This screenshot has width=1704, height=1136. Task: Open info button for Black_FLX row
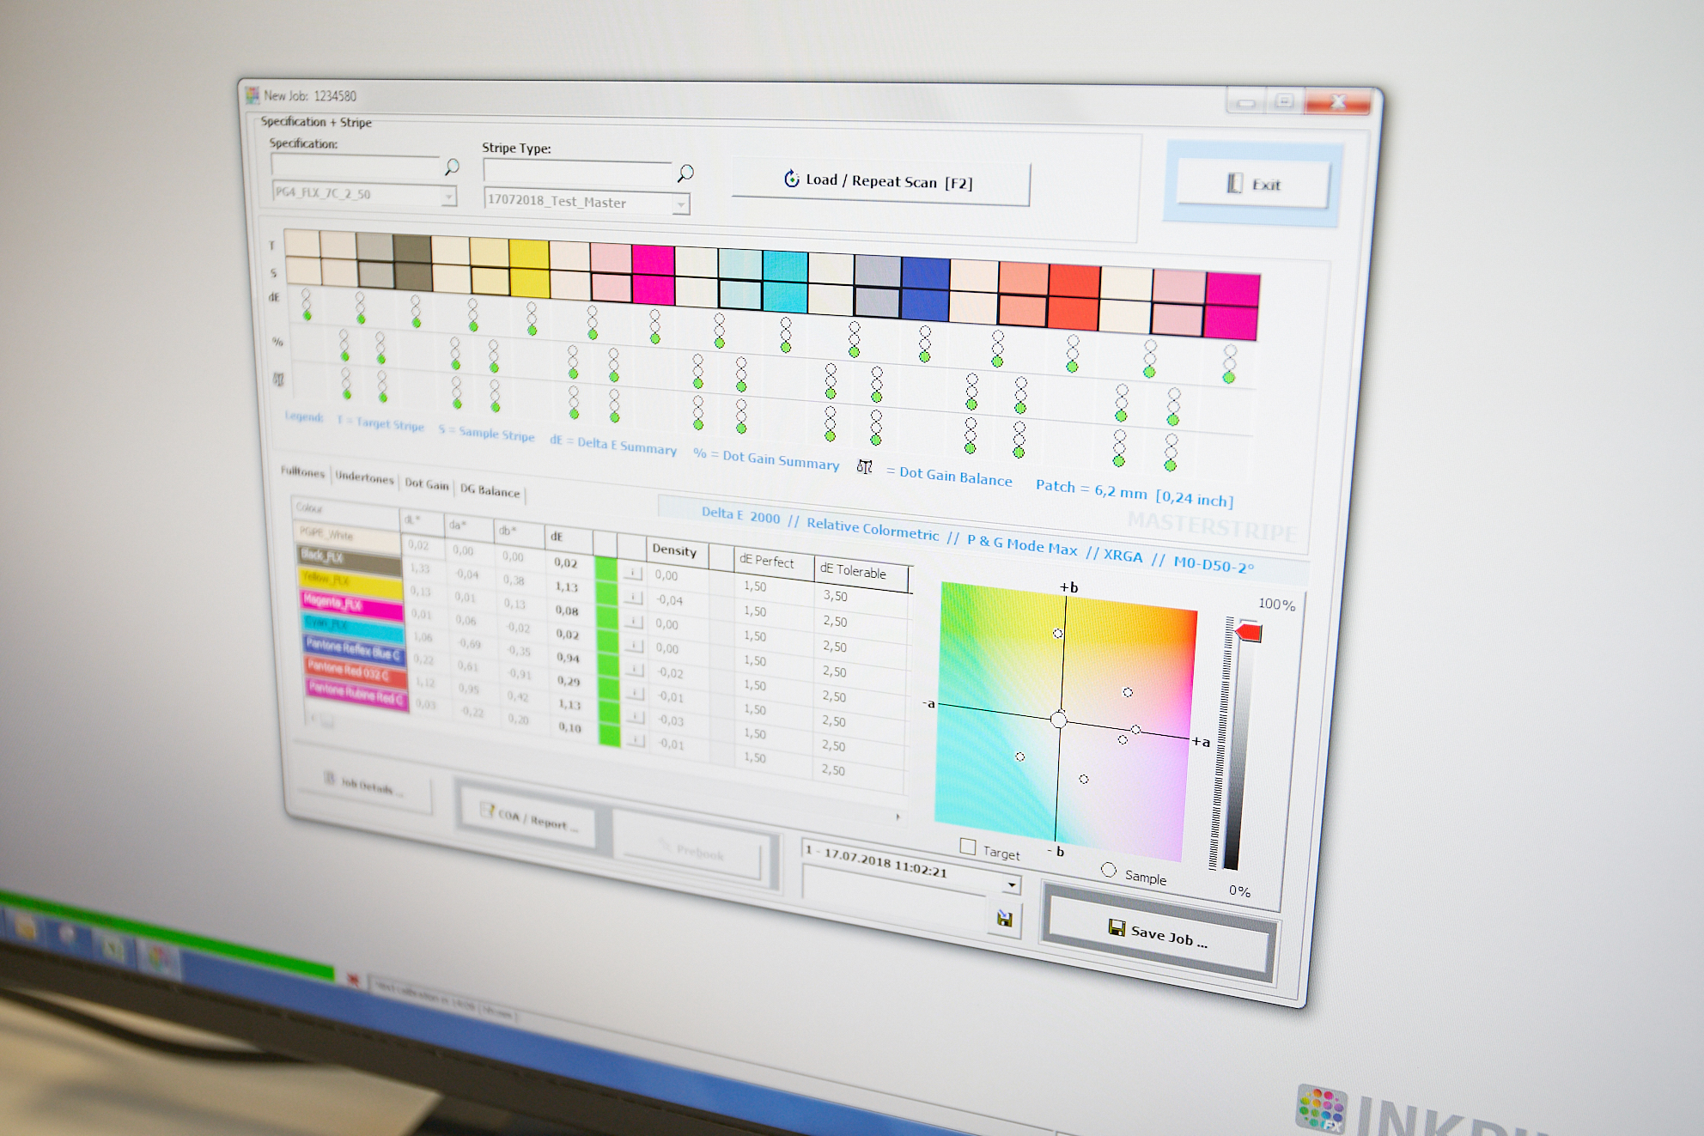coord(634,597)
